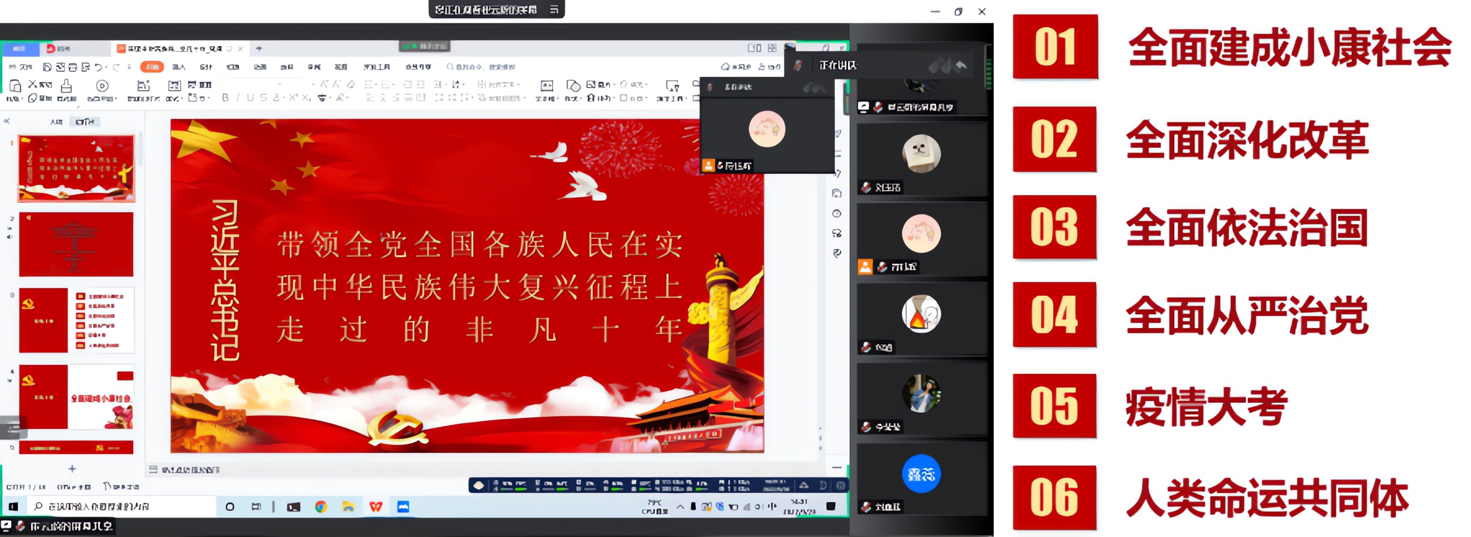Viewport: 1471px width, 537px height.
Task: Toggle strikethrough text formatting
Action: click(x=263, y=97)
